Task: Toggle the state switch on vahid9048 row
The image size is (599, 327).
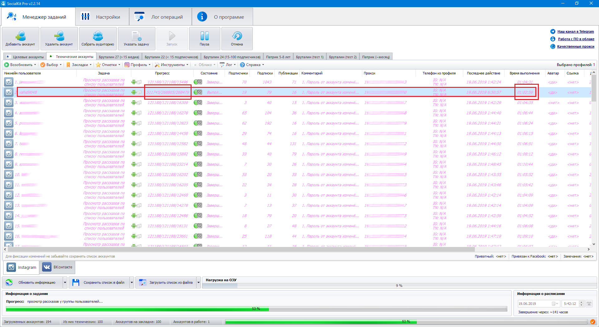Action: coord(198,92)
